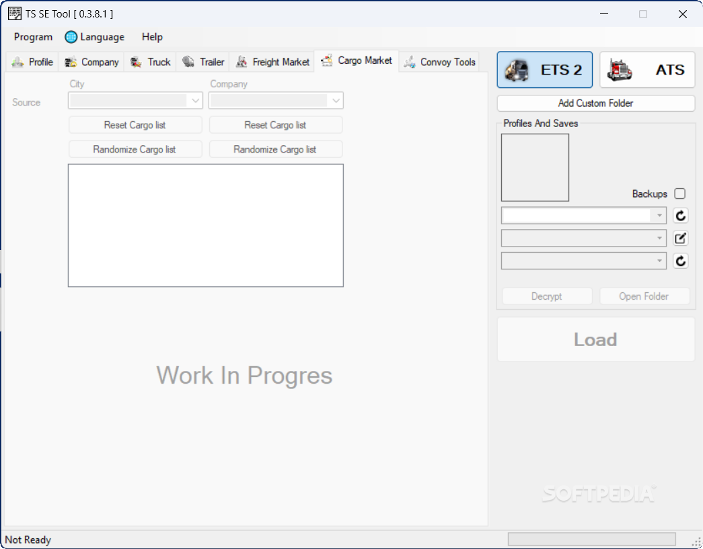Minimize the TS SE Tool window

[x=604, y=14]
